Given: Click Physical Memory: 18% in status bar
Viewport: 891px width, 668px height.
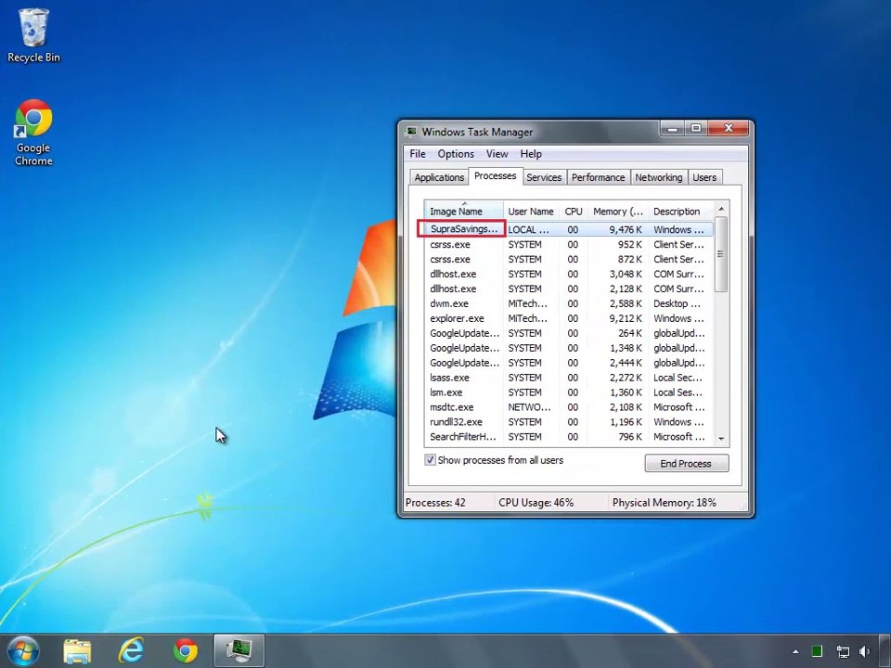Looking at the screenshot, I should pyautogui.click(x=665, y=503).
